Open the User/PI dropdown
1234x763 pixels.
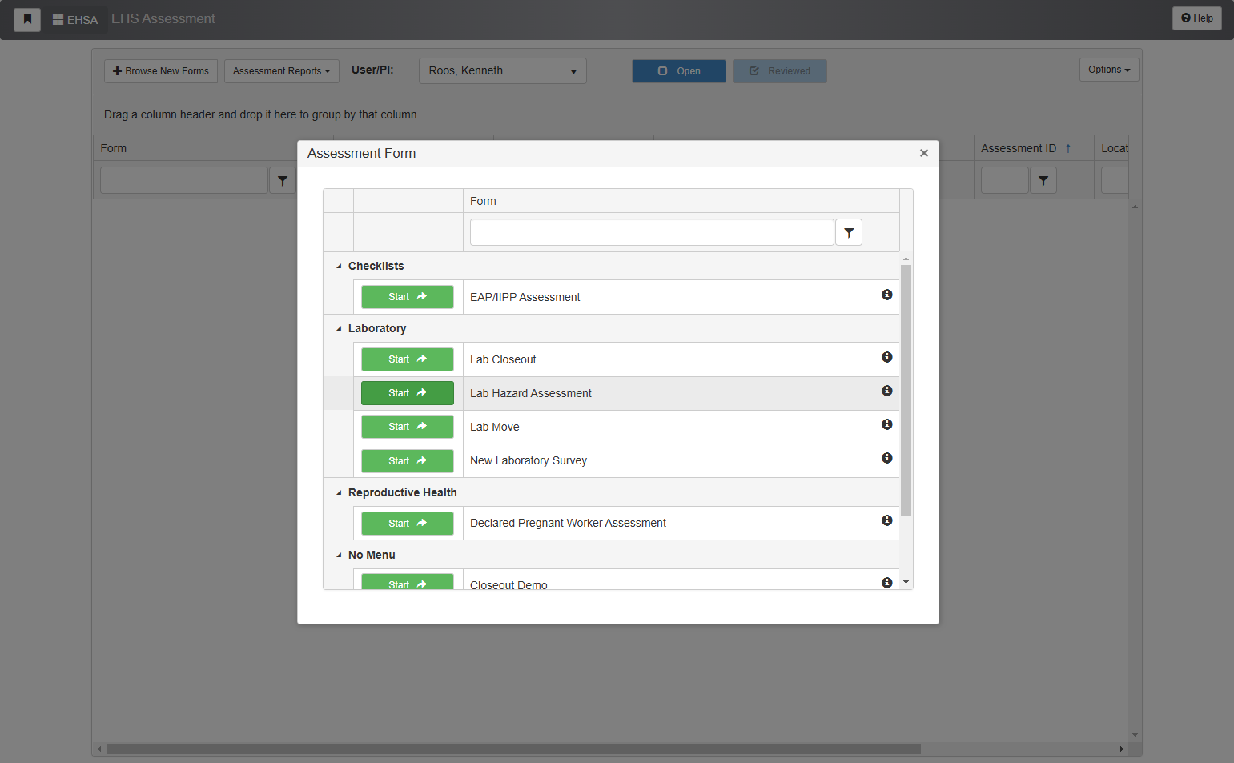coord(503,71)
